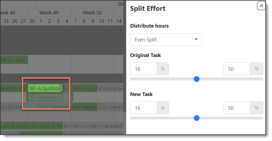Select the 24h Develo task bar
Image resolution: width=272 pixels, height=141 pixels.
[x=84, y=107]
